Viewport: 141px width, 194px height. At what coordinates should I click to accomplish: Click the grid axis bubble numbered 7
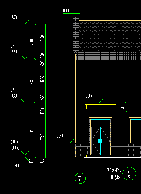pos(80,178)
